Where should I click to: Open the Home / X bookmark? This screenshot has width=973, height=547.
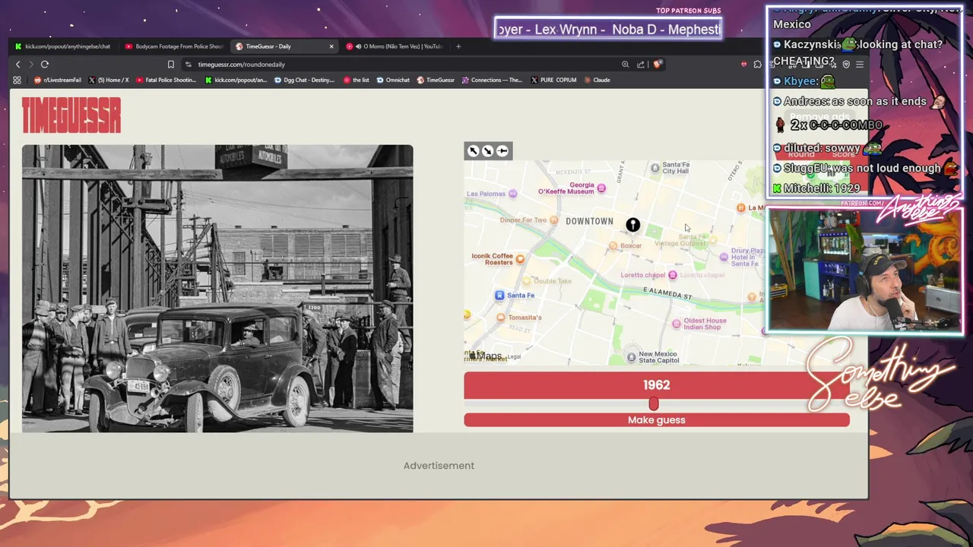109,80
